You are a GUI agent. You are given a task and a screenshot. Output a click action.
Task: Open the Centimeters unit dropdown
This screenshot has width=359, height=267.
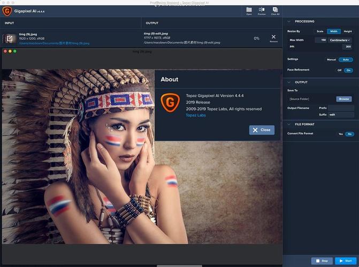(x=340, y=40)
